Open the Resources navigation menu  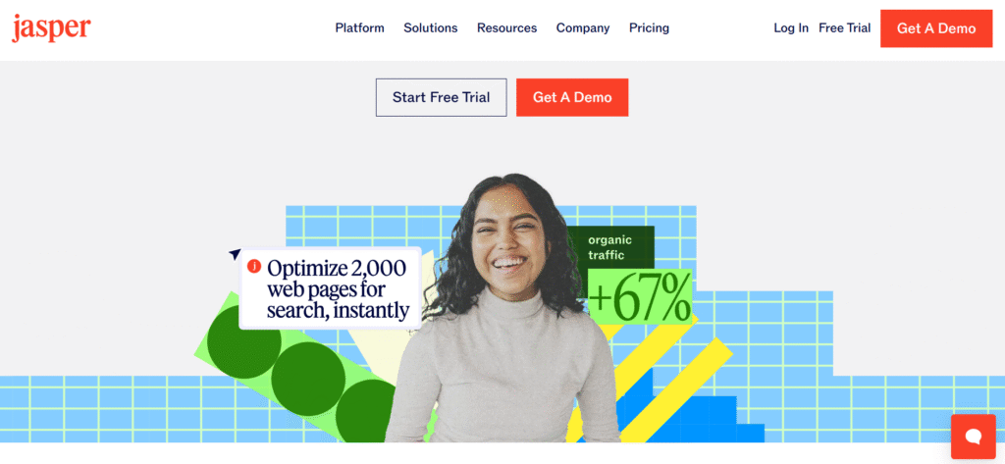tap(507, 28)
